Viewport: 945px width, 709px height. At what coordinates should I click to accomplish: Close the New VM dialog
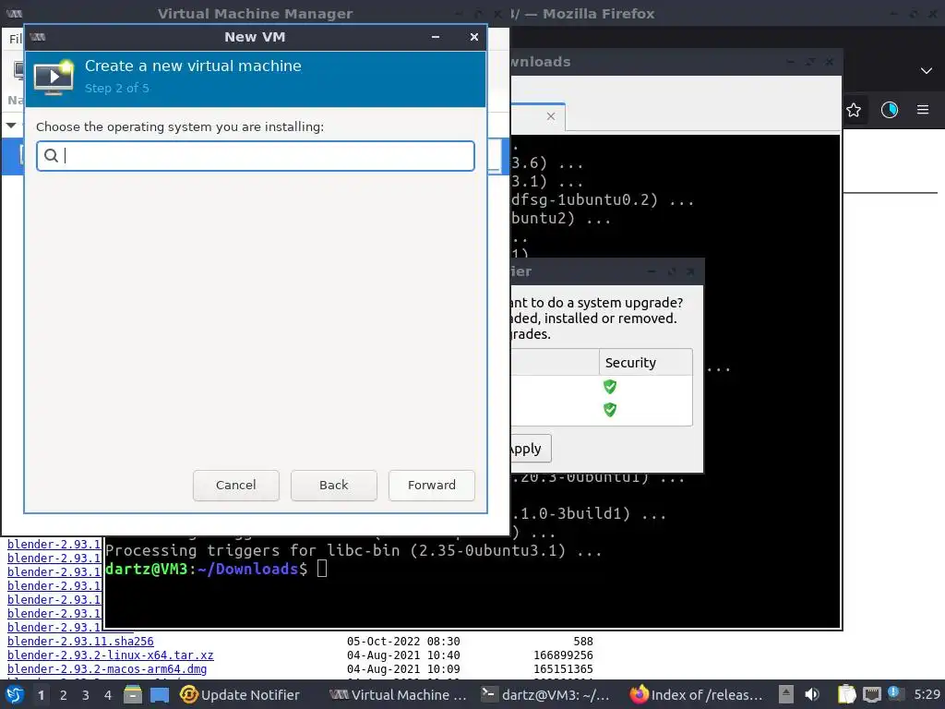474,37
